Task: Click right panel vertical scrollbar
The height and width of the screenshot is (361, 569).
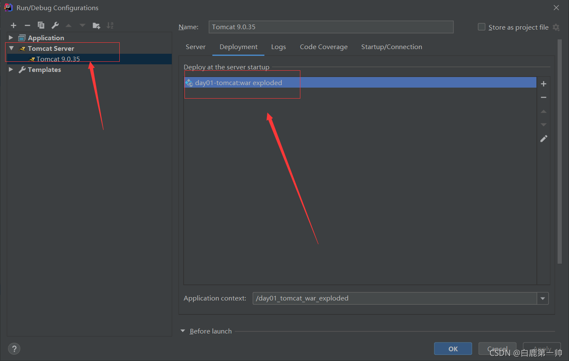Action: click(x=560, y=152)
